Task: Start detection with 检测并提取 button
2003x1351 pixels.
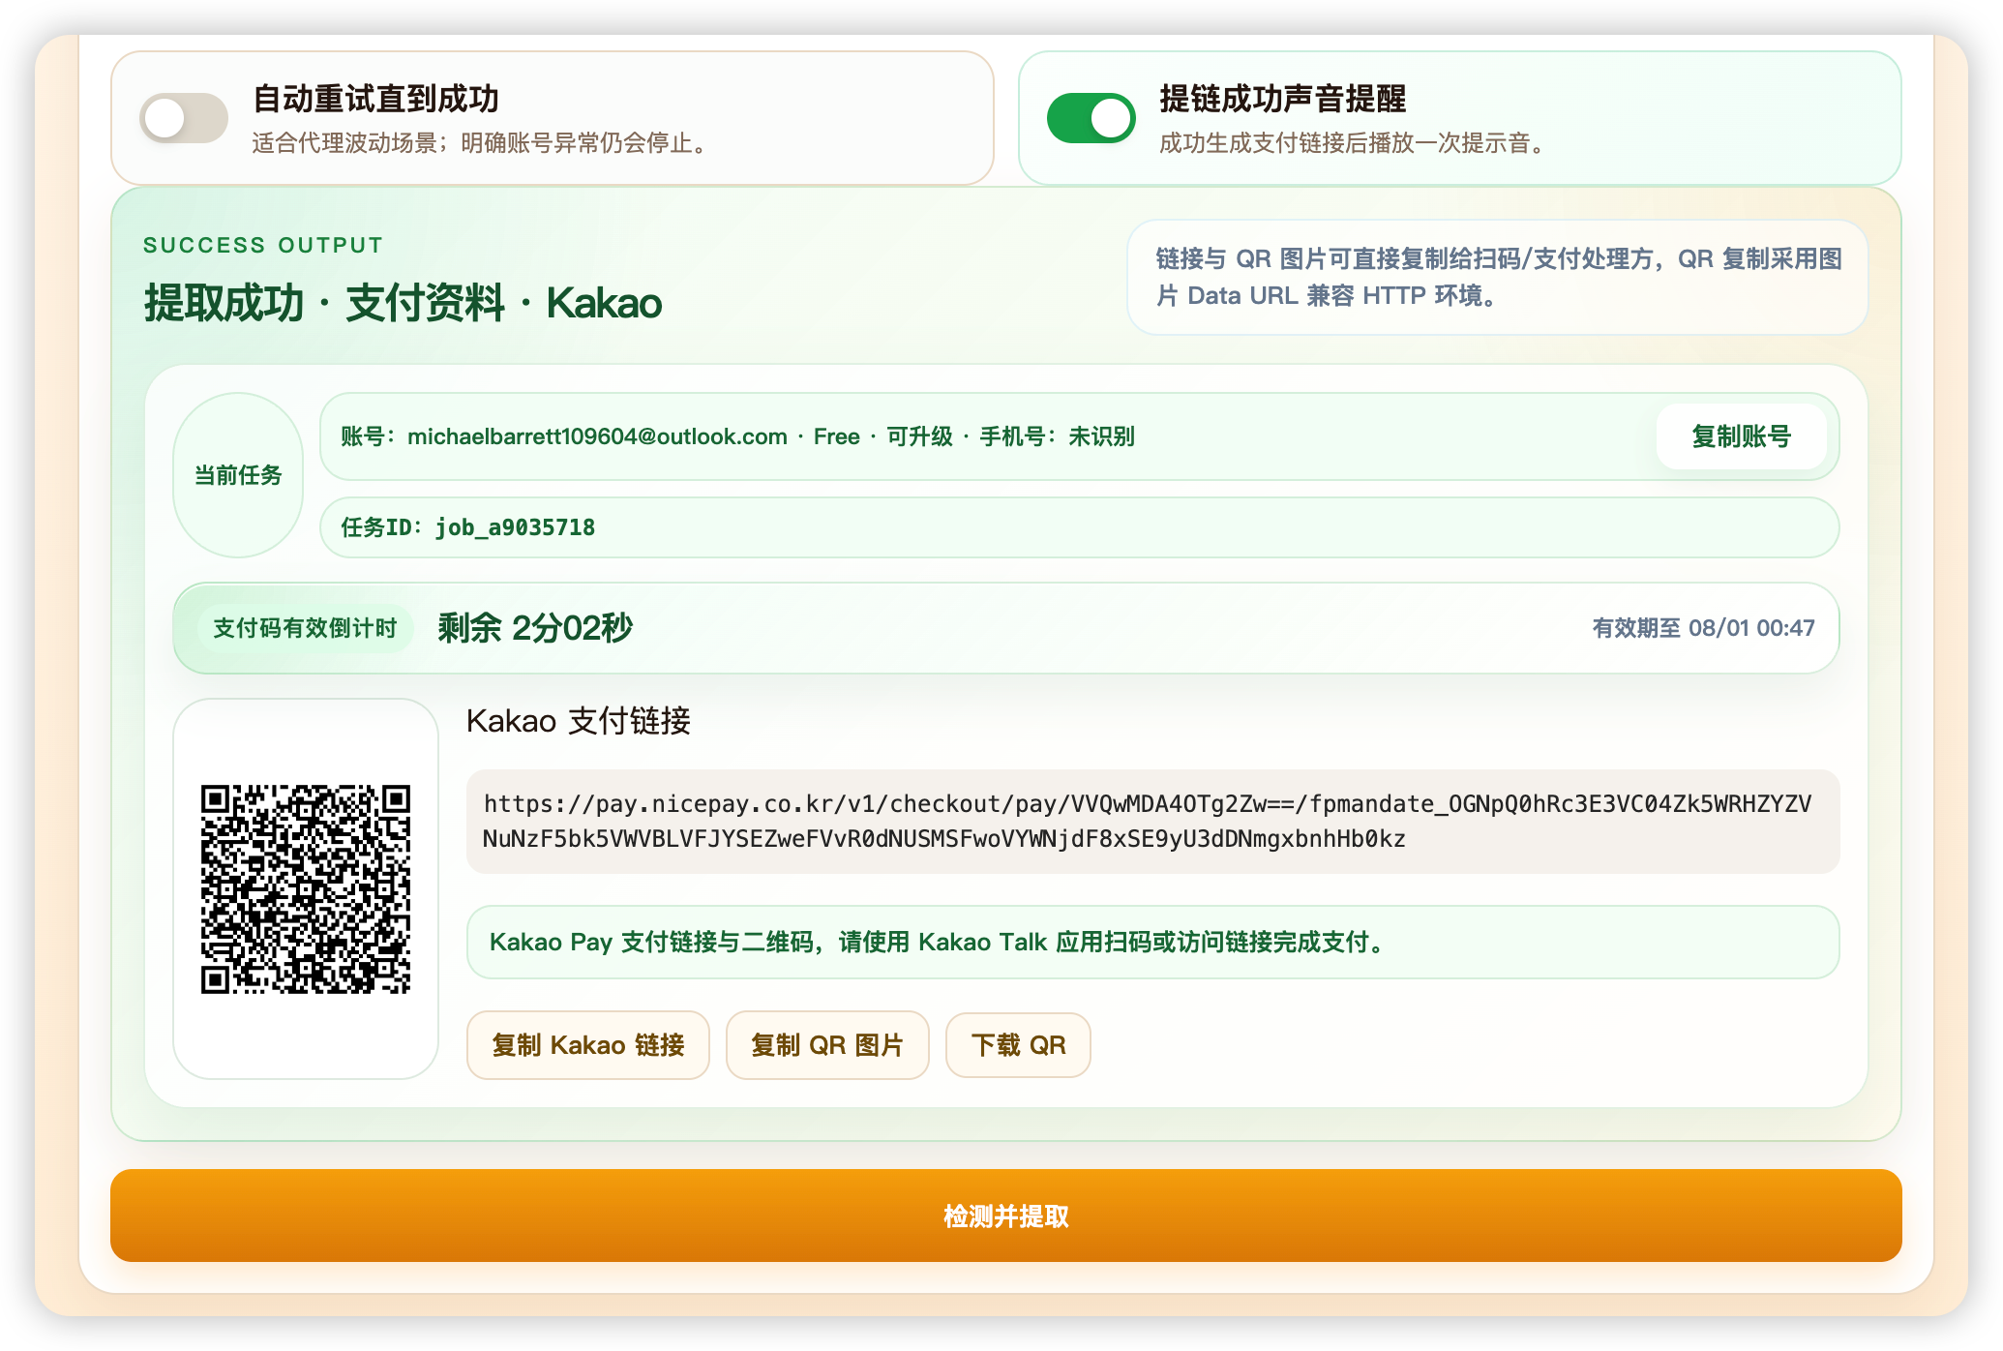Action: coord(1006,1216)
